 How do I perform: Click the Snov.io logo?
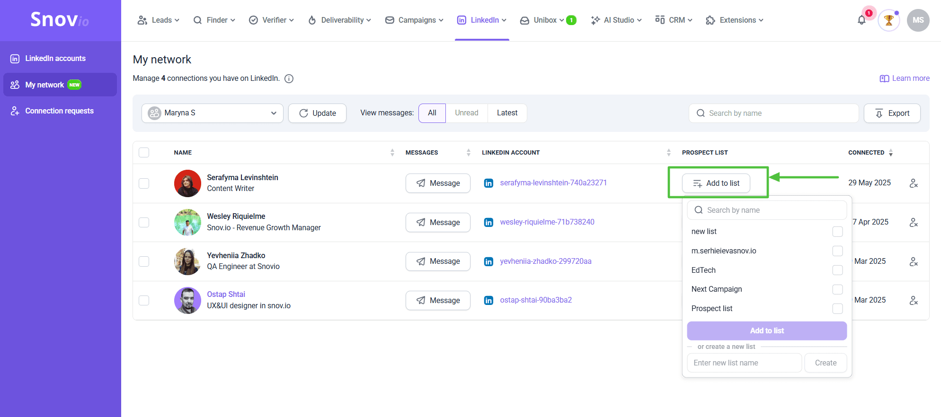[x=60, y=20]
